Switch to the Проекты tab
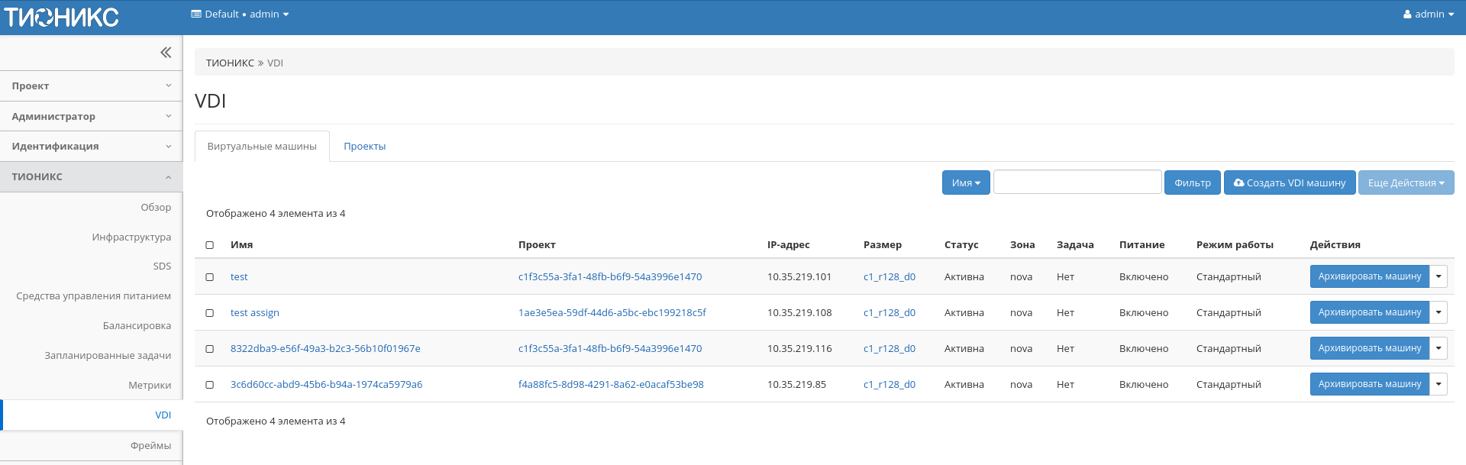This screenshot has width=1466, height=465. click(364, 147)
